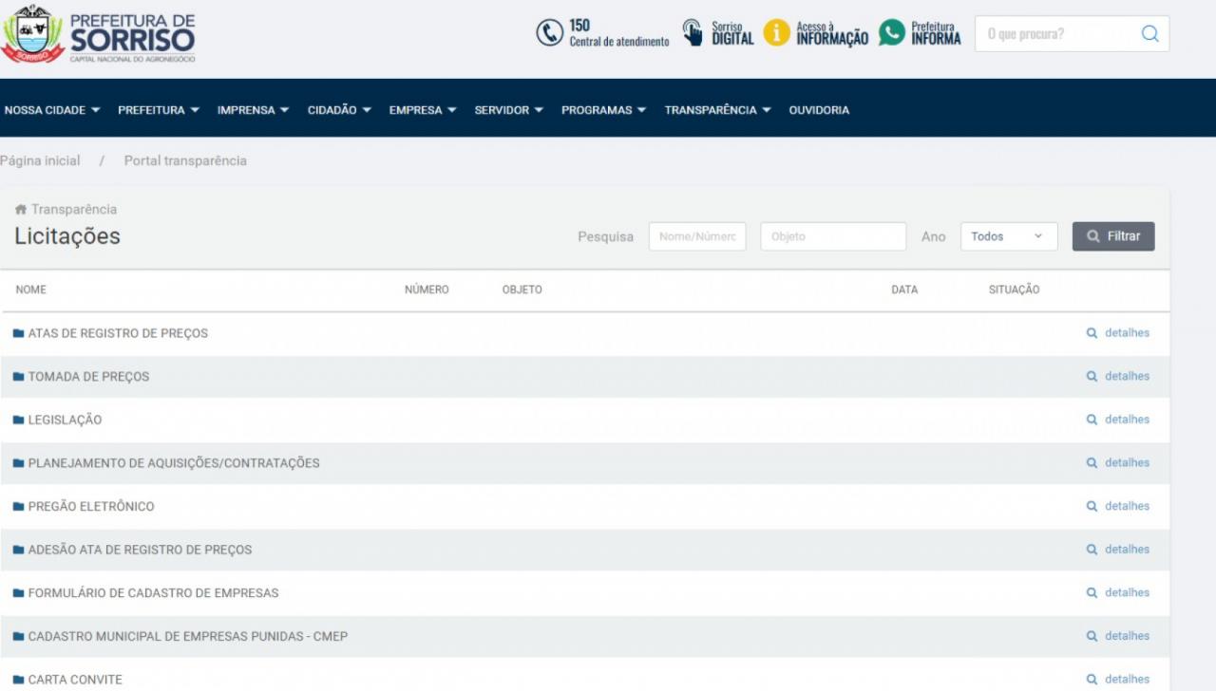Expand the Nossa Cidade menu

(x=52, y=110)
